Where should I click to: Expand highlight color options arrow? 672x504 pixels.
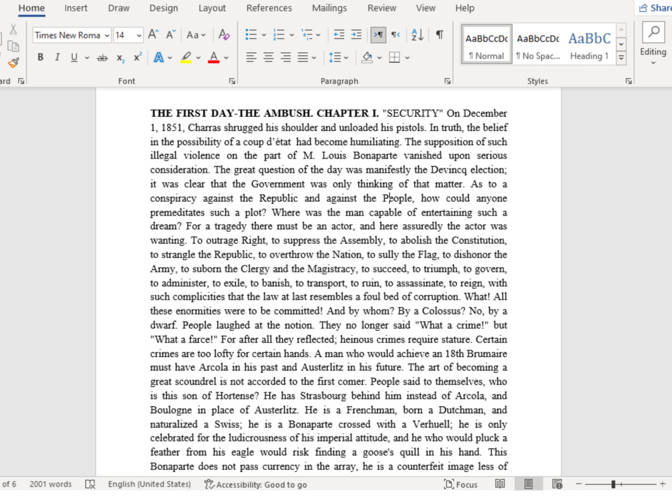coord(198,57)
